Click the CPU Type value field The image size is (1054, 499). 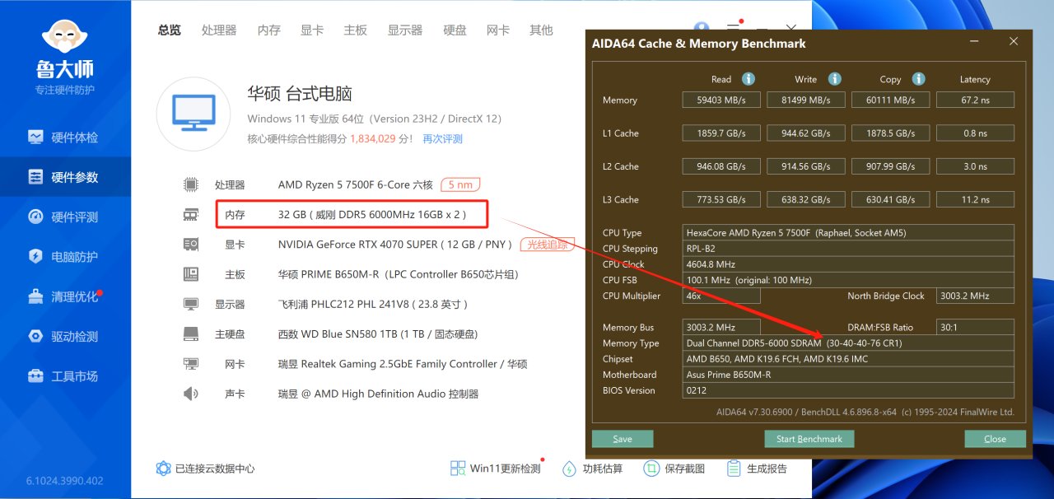848,233
